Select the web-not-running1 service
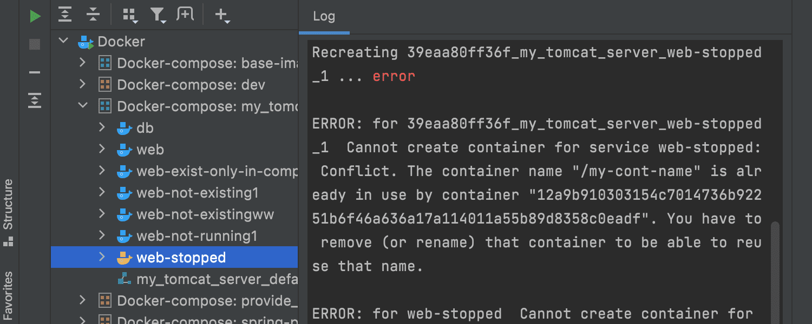This screenshot has height=324, width=812. [x=197, y=236]
